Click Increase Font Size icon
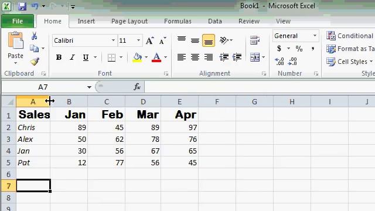This screenshot has width=375, height=211. tap(150, 40)
